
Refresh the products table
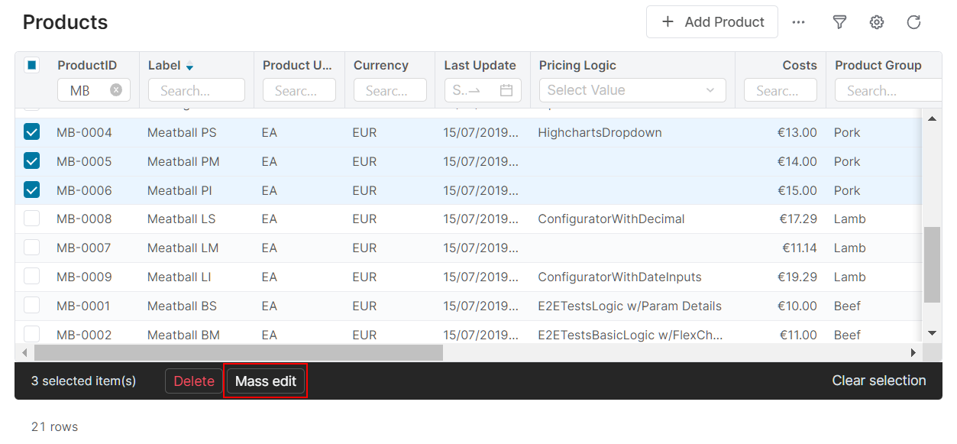pos(913,22)
